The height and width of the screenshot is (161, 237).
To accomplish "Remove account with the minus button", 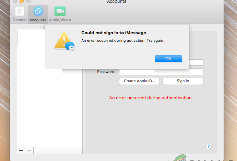I will tap(29, 150).
